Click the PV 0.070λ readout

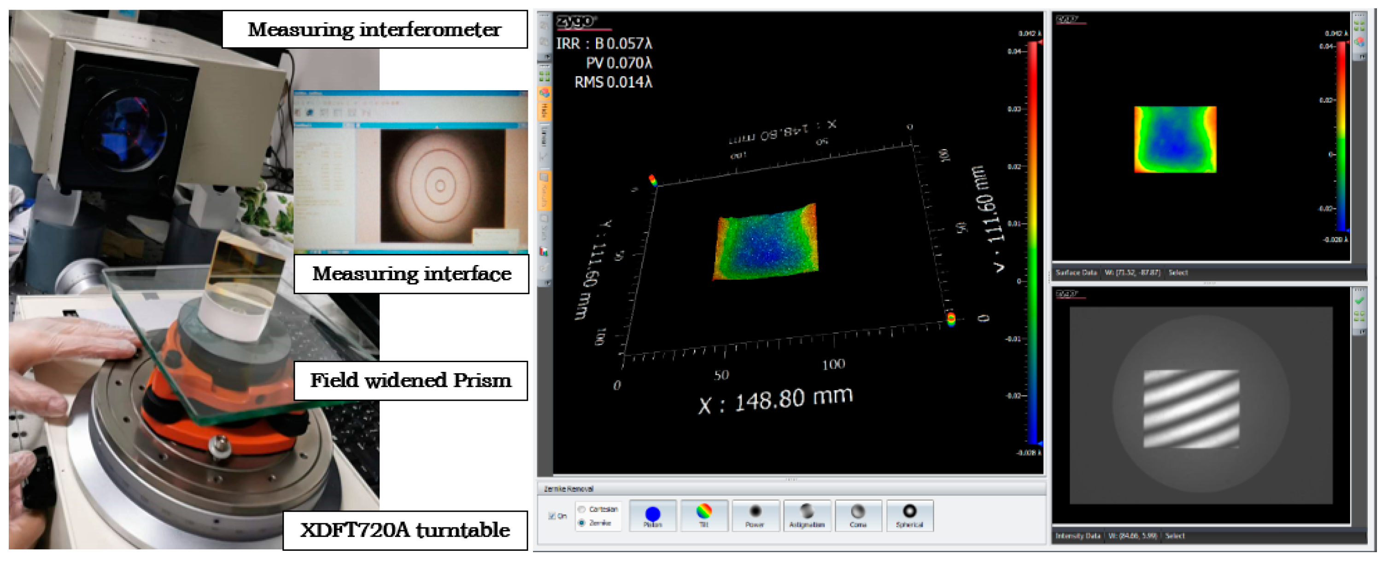coord(619,63)
